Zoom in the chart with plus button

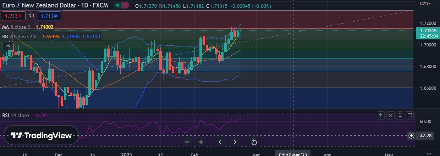click(x=201, y=142)
